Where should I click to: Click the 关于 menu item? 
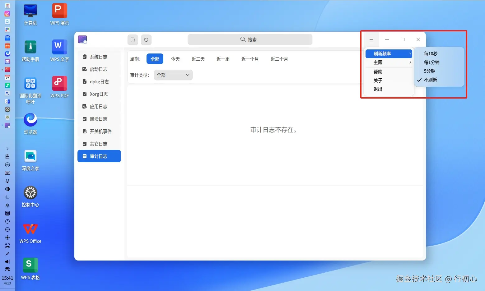tap(377, 80)
